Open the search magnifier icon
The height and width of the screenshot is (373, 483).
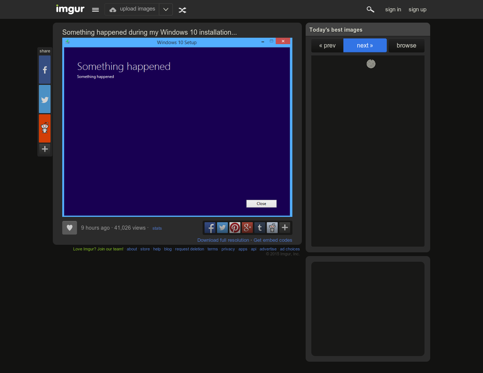coord(371,9)
